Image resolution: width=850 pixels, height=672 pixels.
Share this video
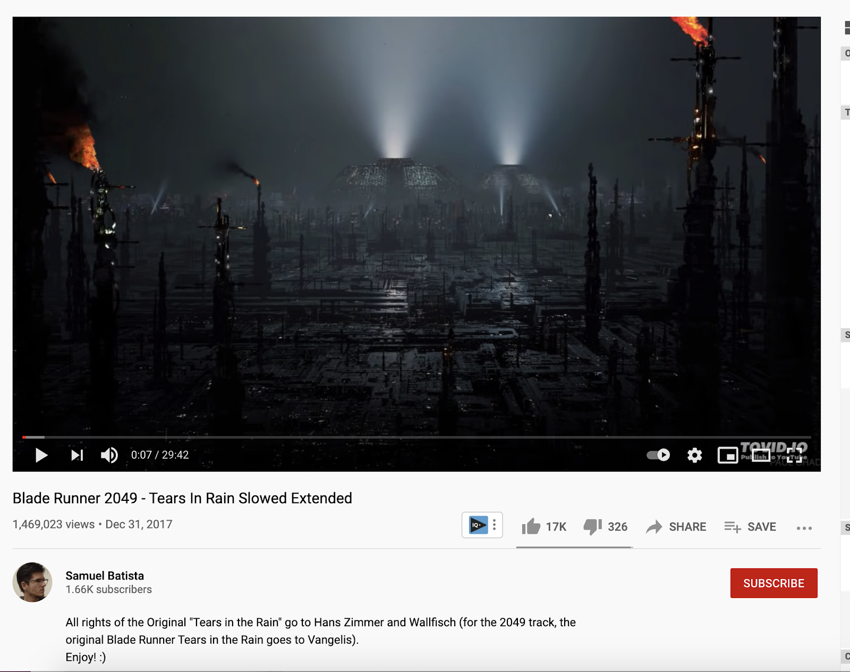tap(676, 527)
